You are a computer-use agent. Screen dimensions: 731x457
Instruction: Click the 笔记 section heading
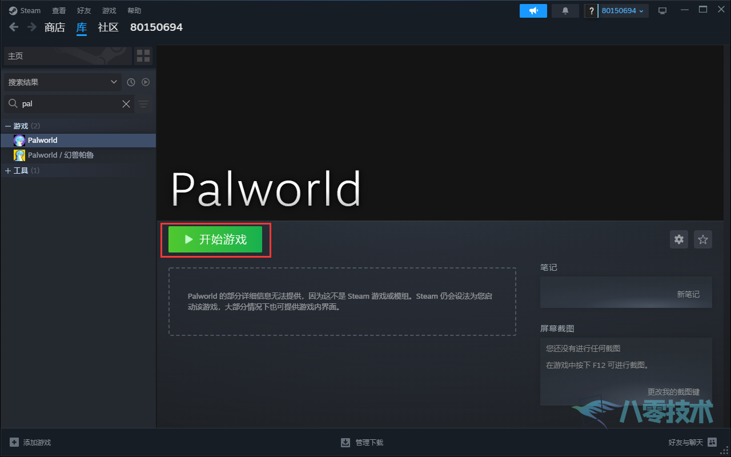(548, 267)
